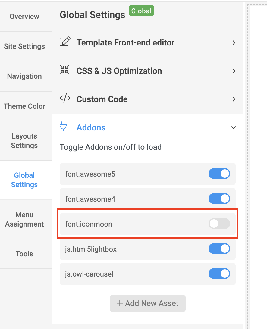The height and width of the screenshot is (329, 267).
Task: Open Custom Code section chevron
Action: click(x=234, y=99)
